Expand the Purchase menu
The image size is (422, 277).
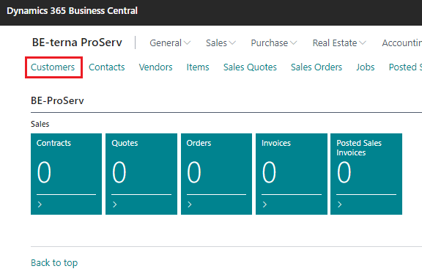pos(274,43)
